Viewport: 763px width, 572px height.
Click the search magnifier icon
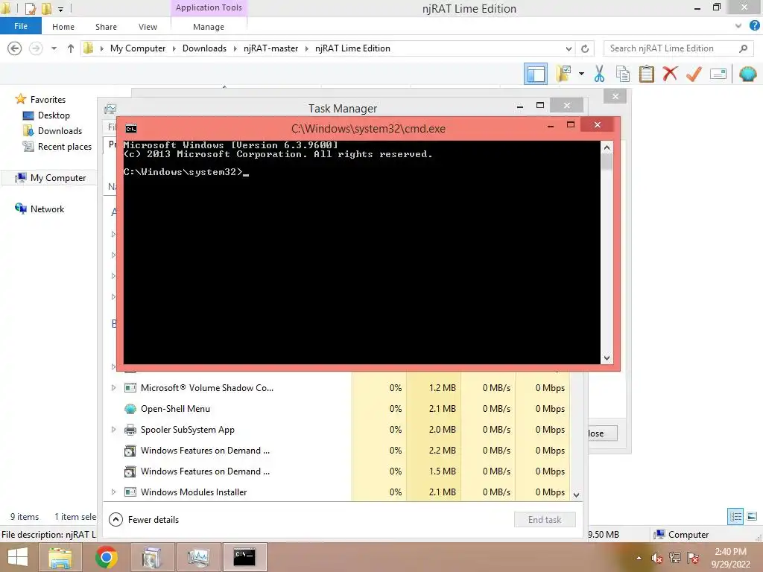[743, 48]
